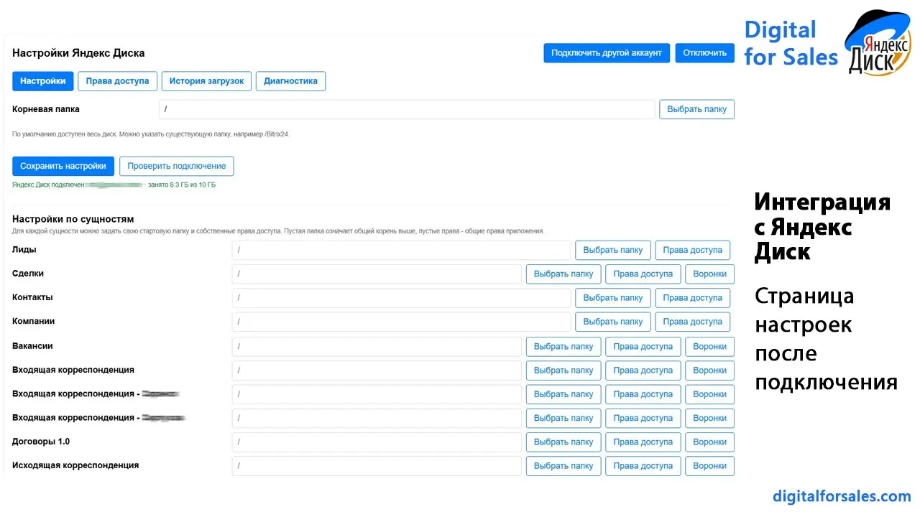
Task: Click the 'Компании' entity label
Action: 34,321
